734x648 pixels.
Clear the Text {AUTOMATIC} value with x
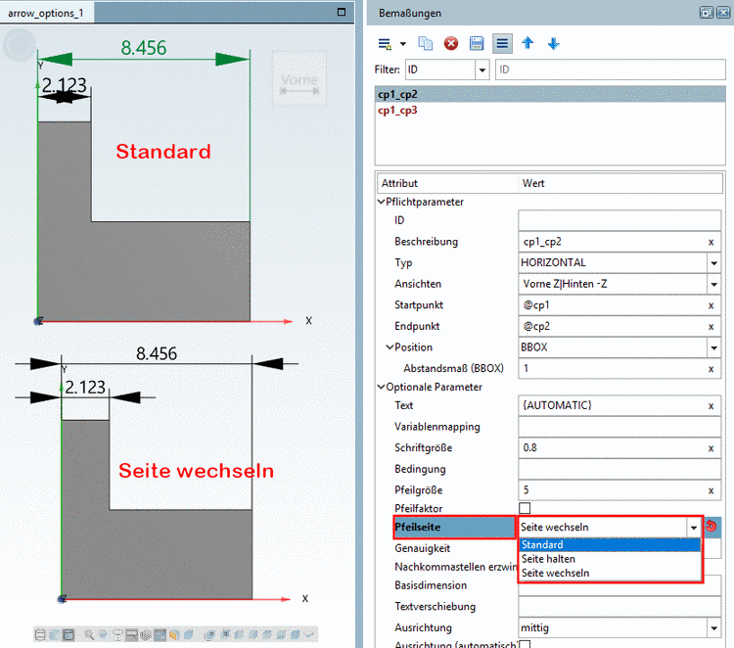tap(711, 406)
